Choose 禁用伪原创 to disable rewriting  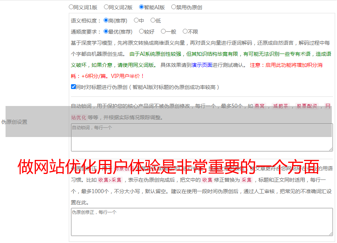click(174, 7)
